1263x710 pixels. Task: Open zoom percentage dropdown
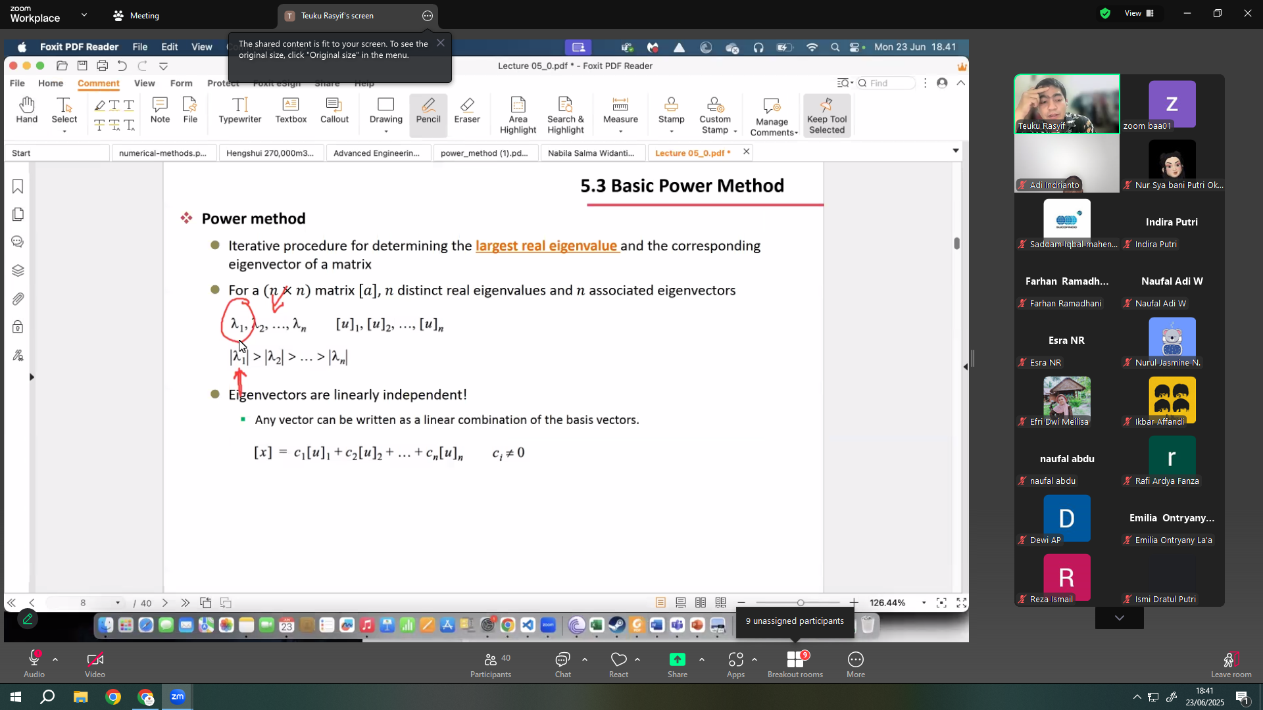click(x=924, y=603)
